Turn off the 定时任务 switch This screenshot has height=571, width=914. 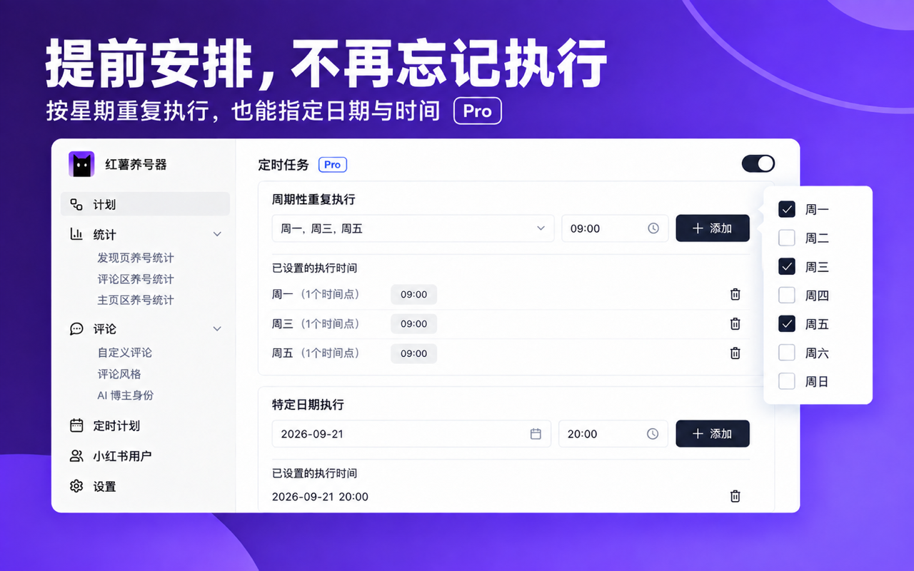(758, 163)
